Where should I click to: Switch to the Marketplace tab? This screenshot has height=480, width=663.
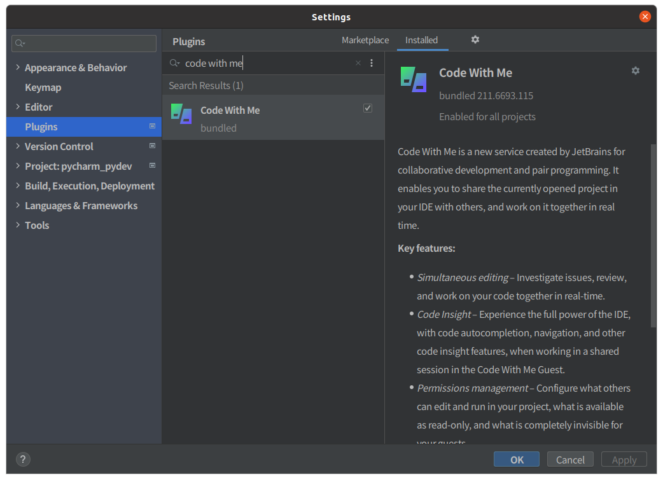365,40
